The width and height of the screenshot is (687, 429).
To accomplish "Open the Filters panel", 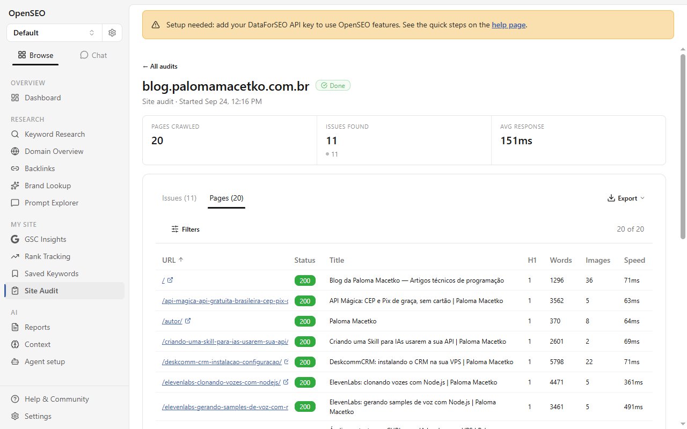I will coord(186,229).
